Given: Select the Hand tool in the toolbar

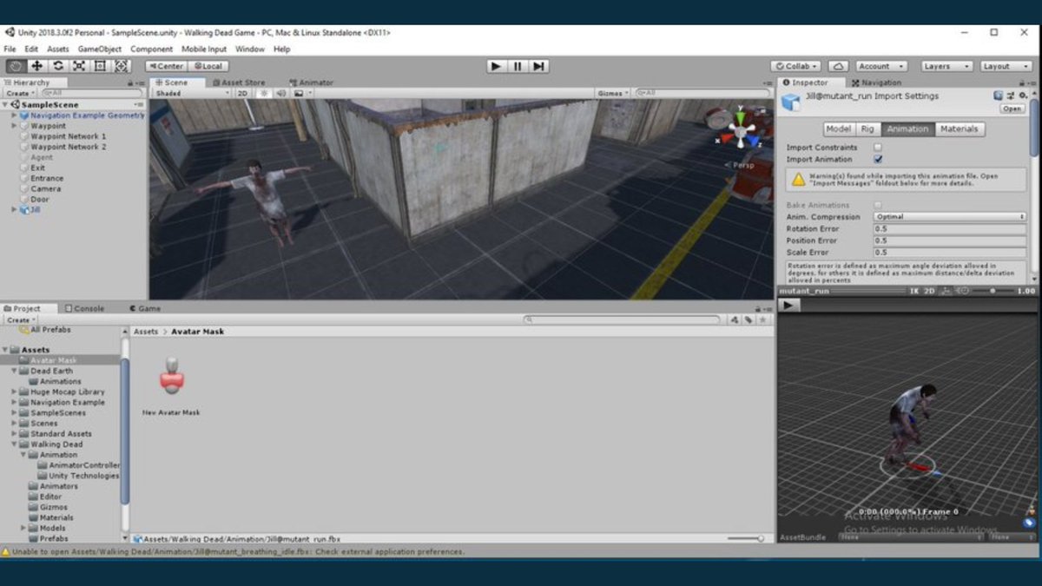Looking at the screenshot, I should (x=16, y=66).
